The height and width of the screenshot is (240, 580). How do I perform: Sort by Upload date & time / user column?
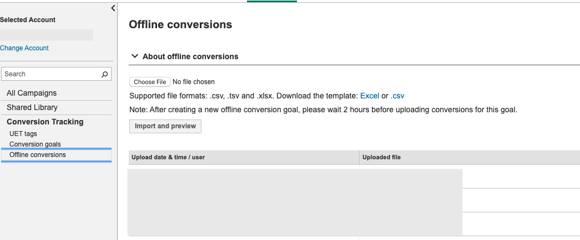coord(168,158)
